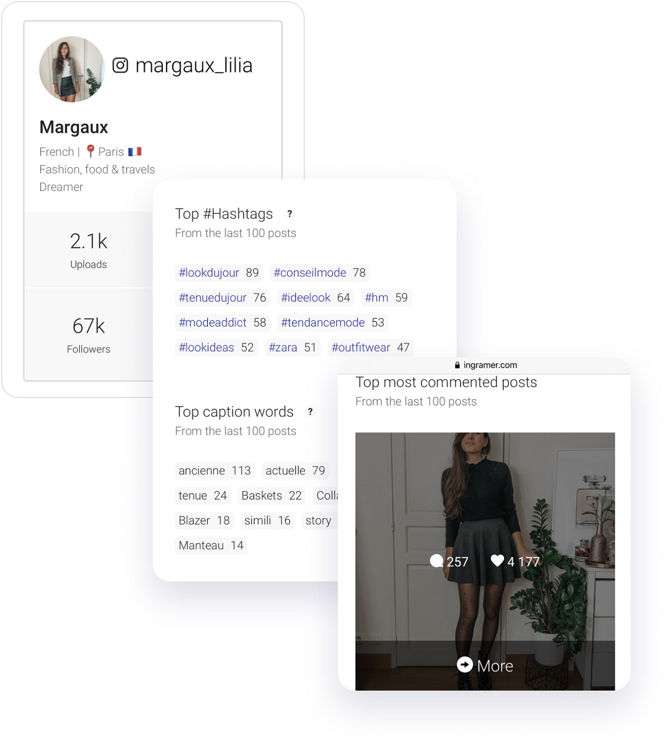This screenshot has height=743, width=669.
Task: Select the caption word "story"
Action: 319,520
